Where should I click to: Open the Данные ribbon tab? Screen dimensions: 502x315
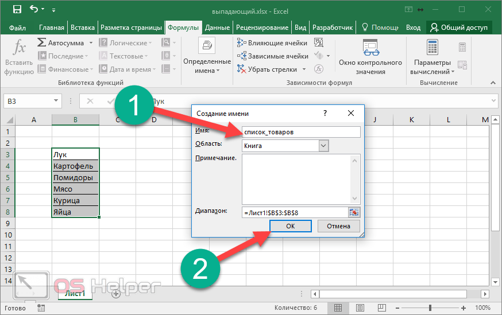(x=217, y=28)
